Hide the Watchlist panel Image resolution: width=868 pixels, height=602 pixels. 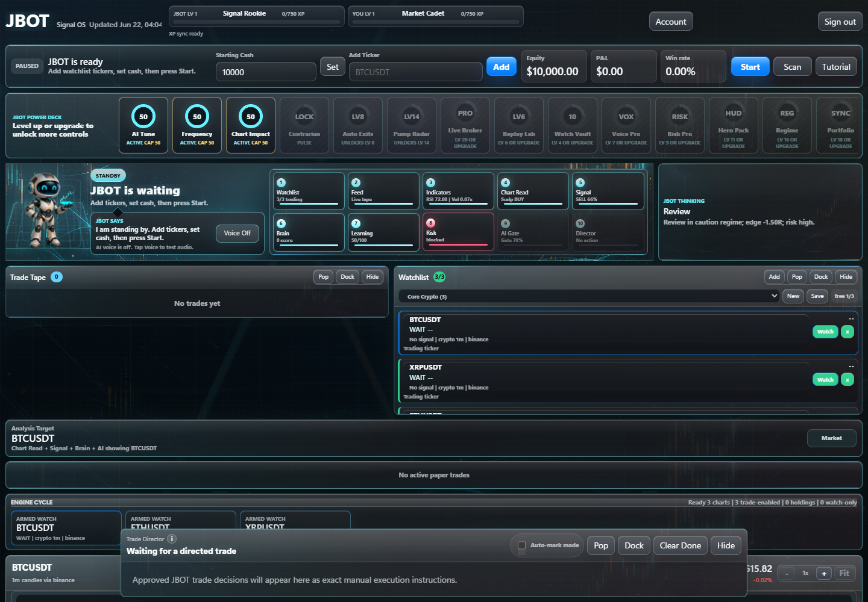[x=846, y=277]
